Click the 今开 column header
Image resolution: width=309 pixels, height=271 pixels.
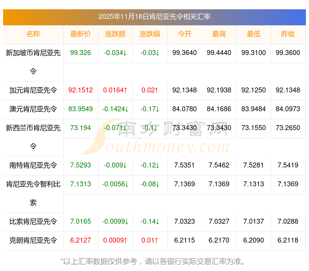[x=184, y=34]
